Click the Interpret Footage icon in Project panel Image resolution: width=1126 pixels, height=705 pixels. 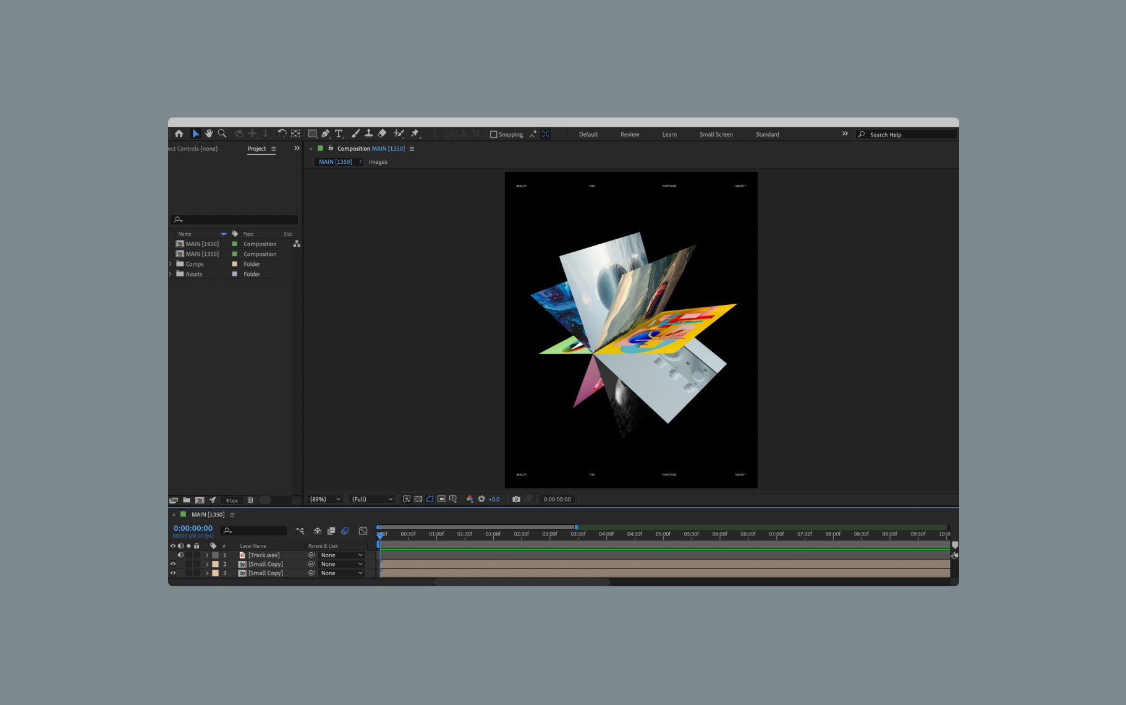[174, 500]
